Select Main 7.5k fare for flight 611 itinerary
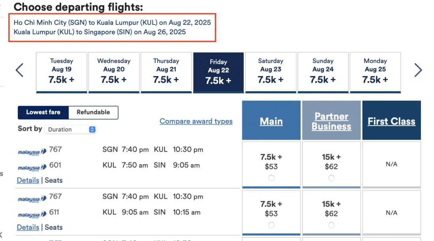Screen dimensions: 434x241 tap(271, 225)
